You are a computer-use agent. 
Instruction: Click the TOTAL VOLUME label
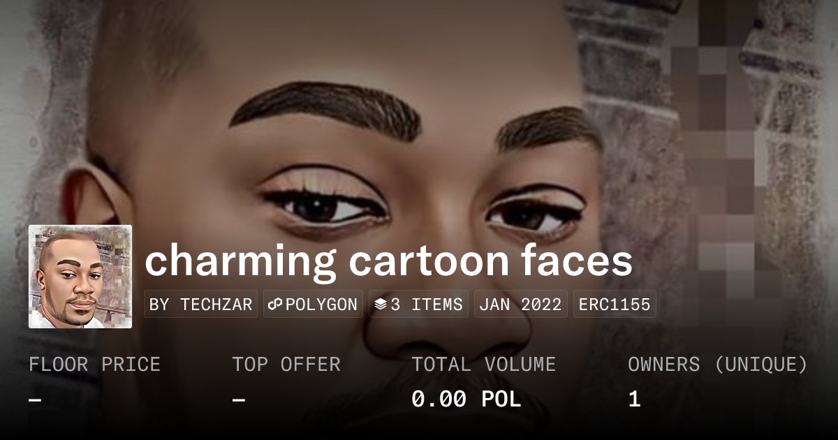coord(483,365)
